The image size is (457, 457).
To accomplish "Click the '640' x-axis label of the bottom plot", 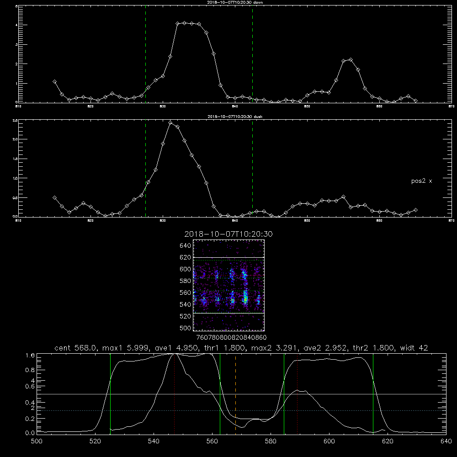I will (x=446, y=441).
